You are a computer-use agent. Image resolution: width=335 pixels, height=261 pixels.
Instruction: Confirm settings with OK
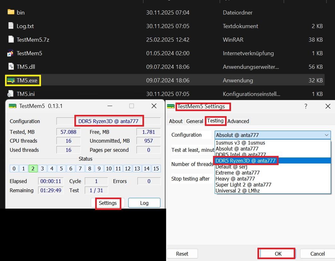tap(278, 254)
